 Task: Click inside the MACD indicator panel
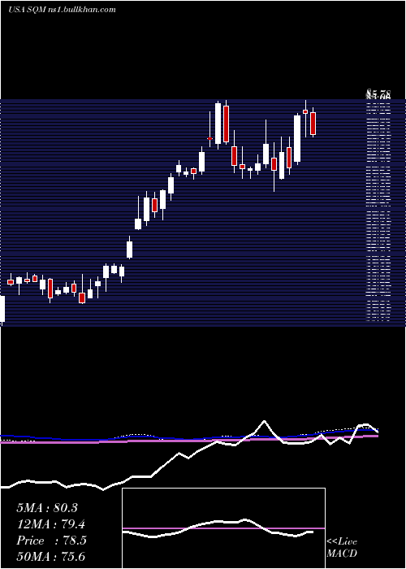point(223,528)
